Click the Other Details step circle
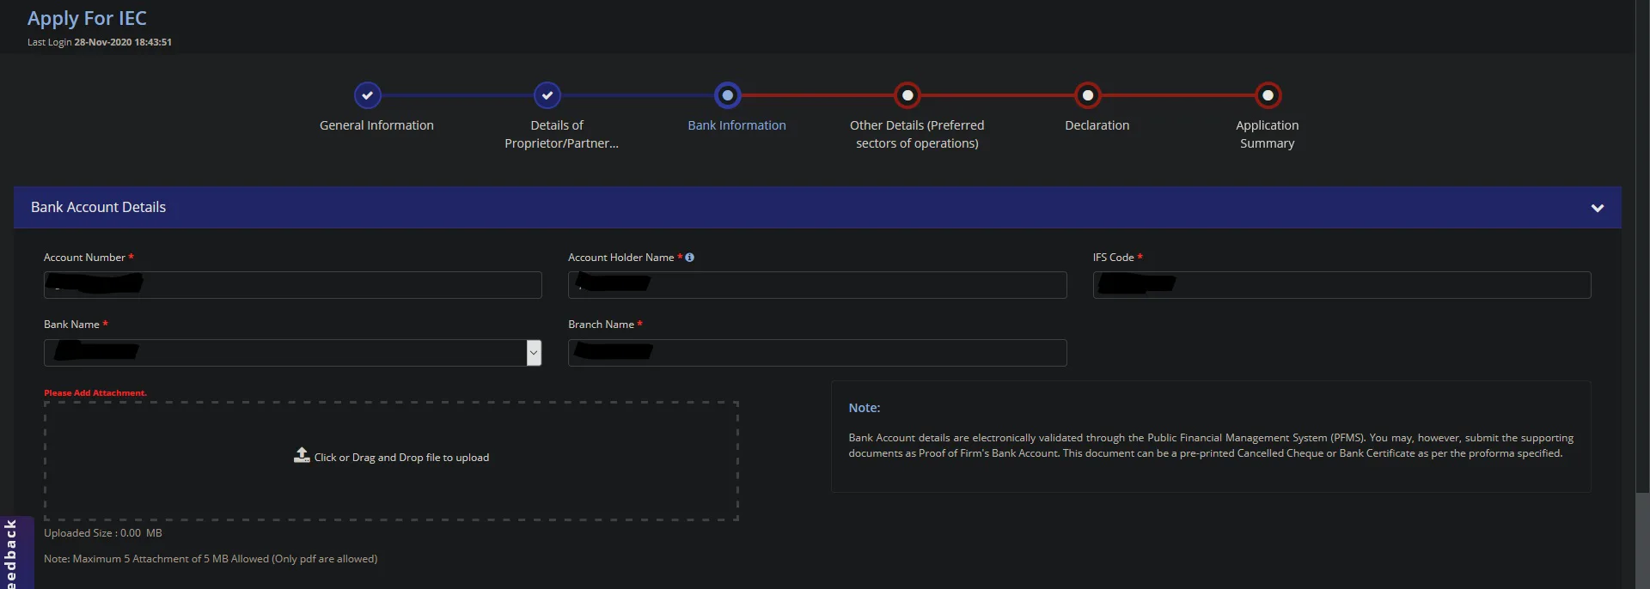The width and height of the screenshot is (1650, 589). [907, 95]
